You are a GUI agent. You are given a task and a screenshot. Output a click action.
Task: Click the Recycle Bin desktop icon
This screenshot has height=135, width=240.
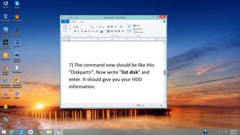(6, 18)
